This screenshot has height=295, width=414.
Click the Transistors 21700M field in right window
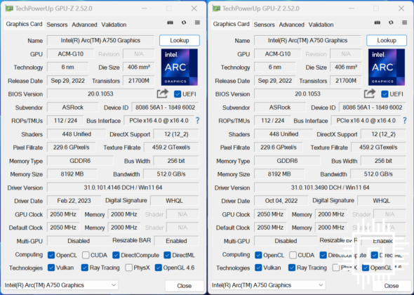coord(346,81)
